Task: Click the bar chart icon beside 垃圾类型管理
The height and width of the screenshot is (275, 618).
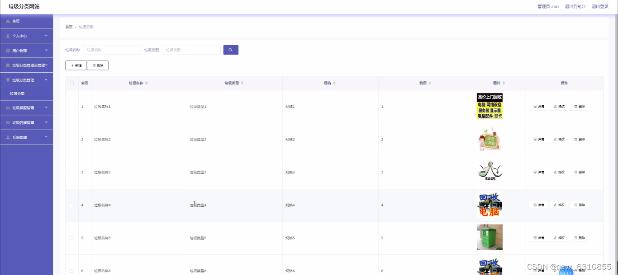Action: (x=8, y=108)
